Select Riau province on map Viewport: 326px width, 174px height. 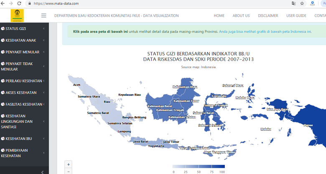click(107, 102)
